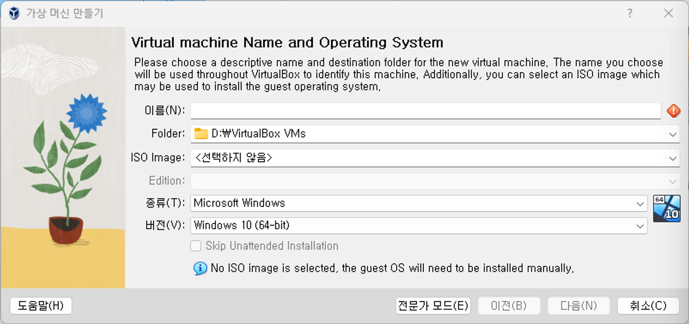This screenshot has width=689, height=324.
Task: Click the Folder: label
Action: (x=168, y=134)
